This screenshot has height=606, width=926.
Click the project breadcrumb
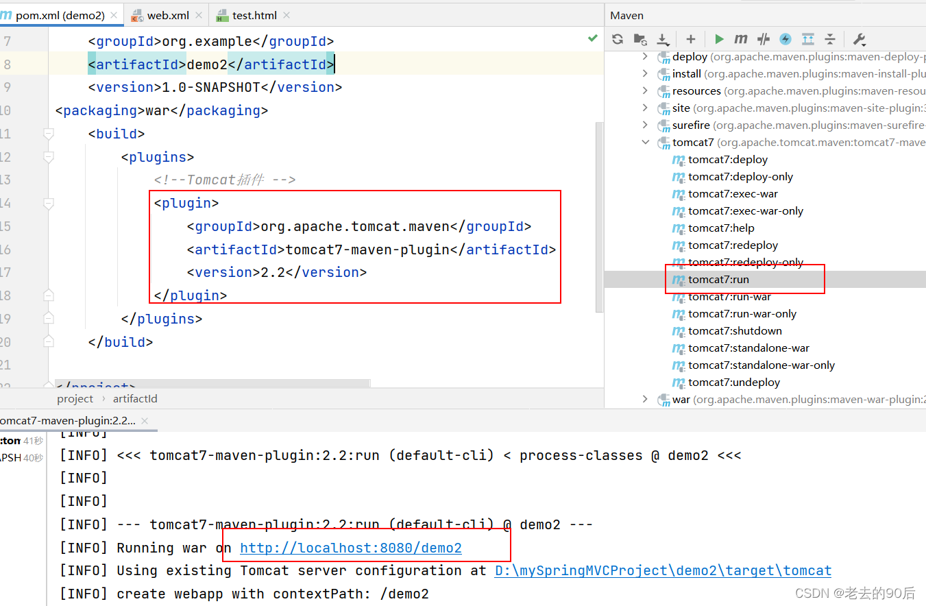(75, 399)
